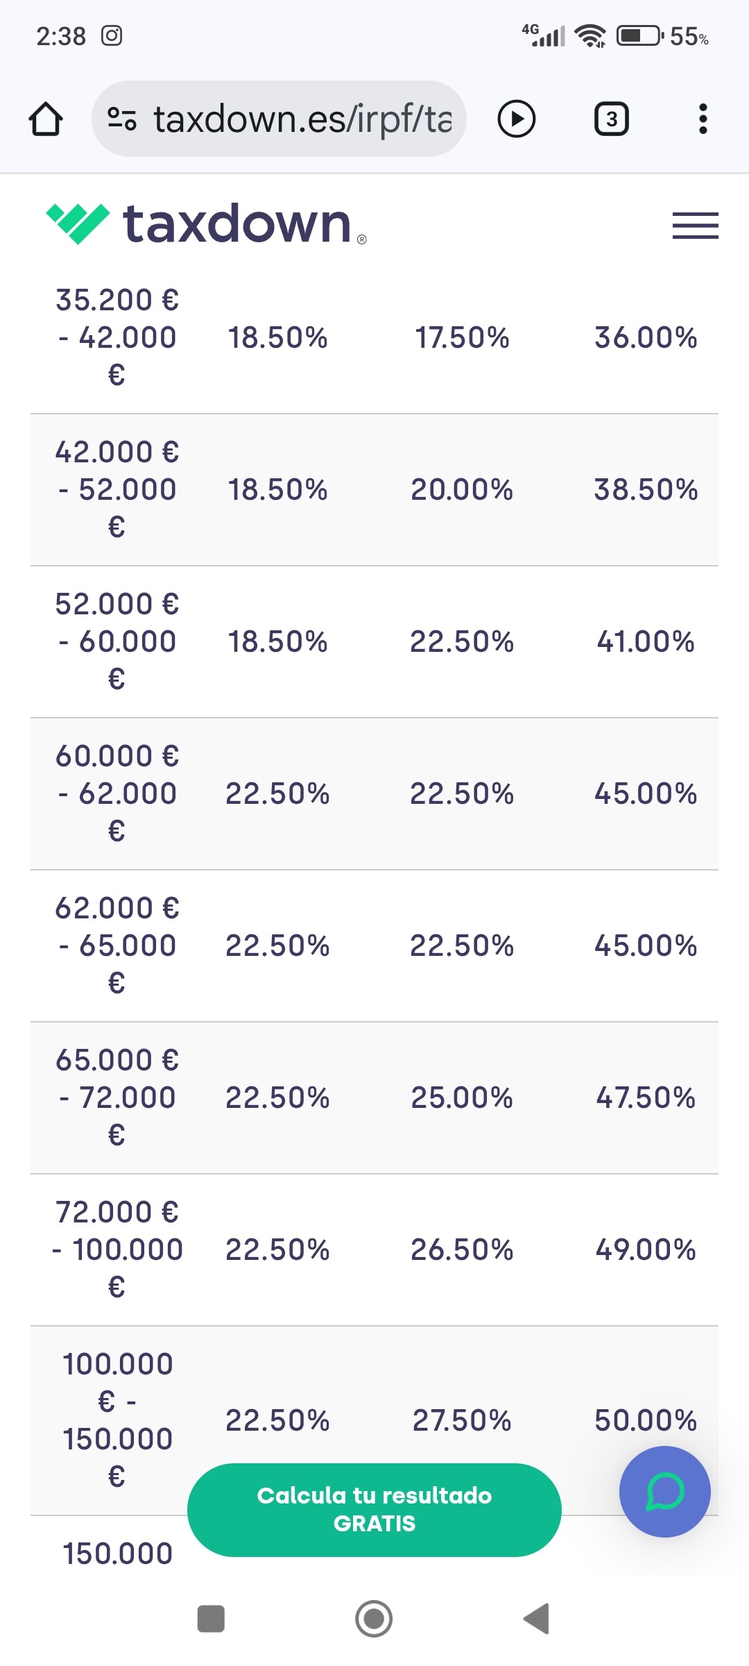Open the tab switcher showing 3 tabs
The width and height of the screenshot is (749, 1666).
click(x=611, y=119)
